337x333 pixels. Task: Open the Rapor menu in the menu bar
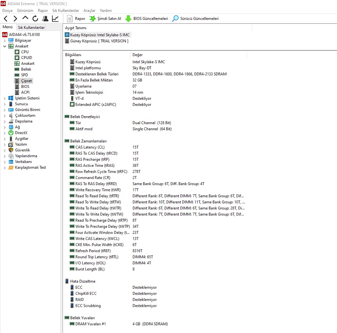tap(43, 11)
